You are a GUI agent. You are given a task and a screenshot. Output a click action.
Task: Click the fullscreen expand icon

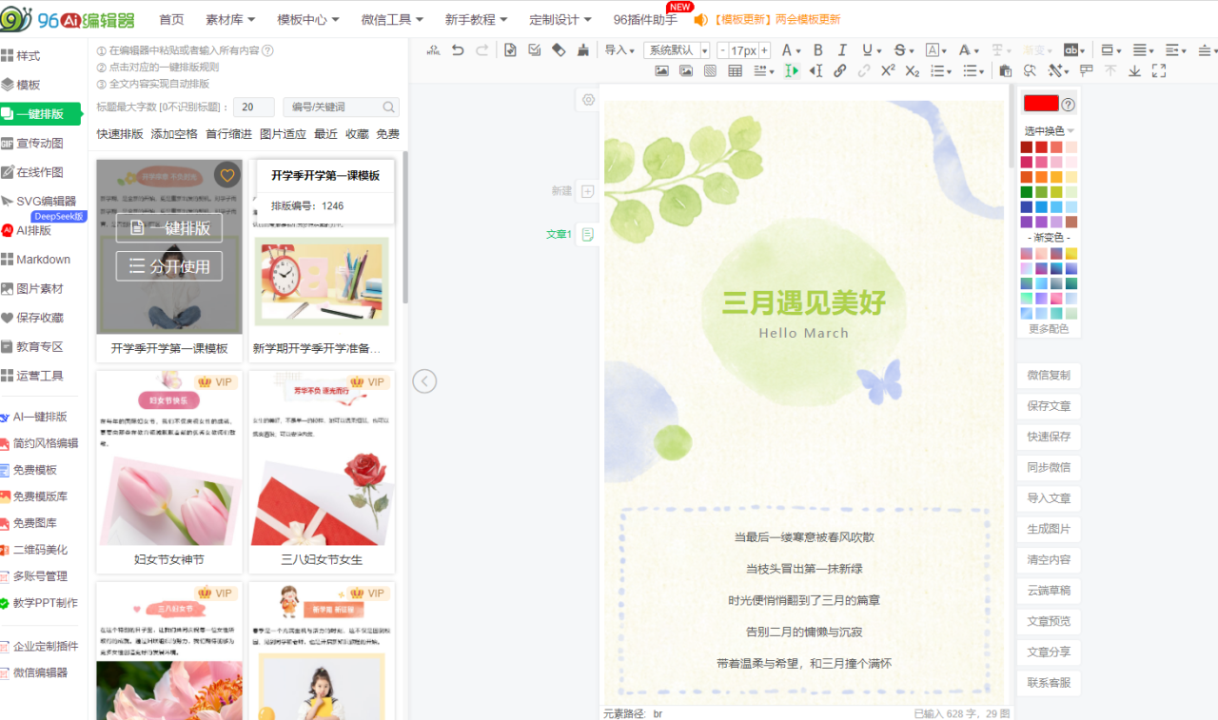1158,71
